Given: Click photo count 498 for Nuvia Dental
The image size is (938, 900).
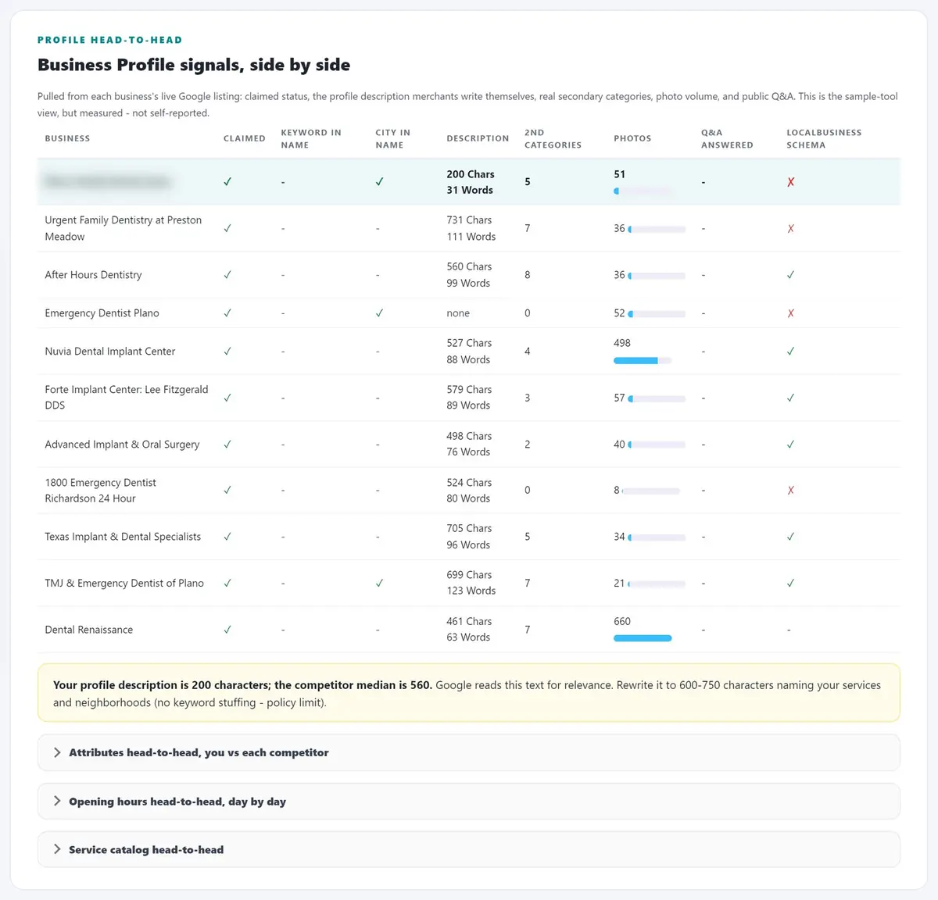Looking at the screenshot, I should pos(622,343).
